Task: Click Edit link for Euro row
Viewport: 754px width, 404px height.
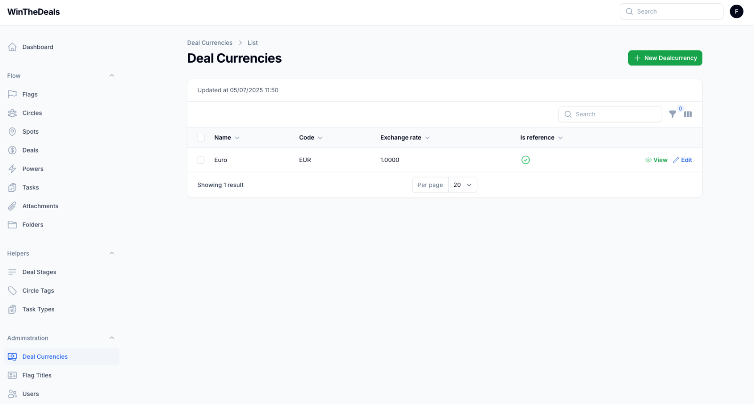Action: [x=682, y=160]
